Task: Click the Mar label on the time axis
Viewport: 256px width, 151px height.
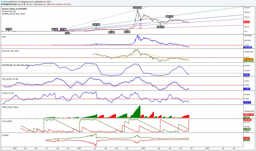Action: [x=26, y=148]
